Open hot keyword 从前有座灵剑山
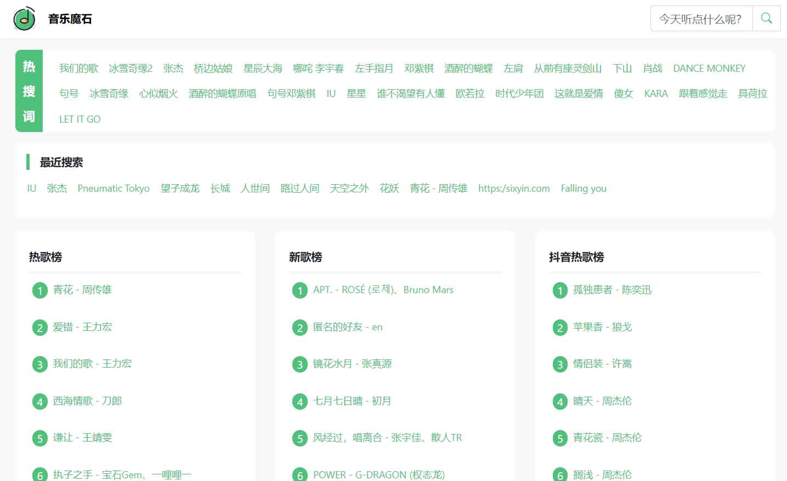Viewport: 787px width, 481px height. pos(568,68)
